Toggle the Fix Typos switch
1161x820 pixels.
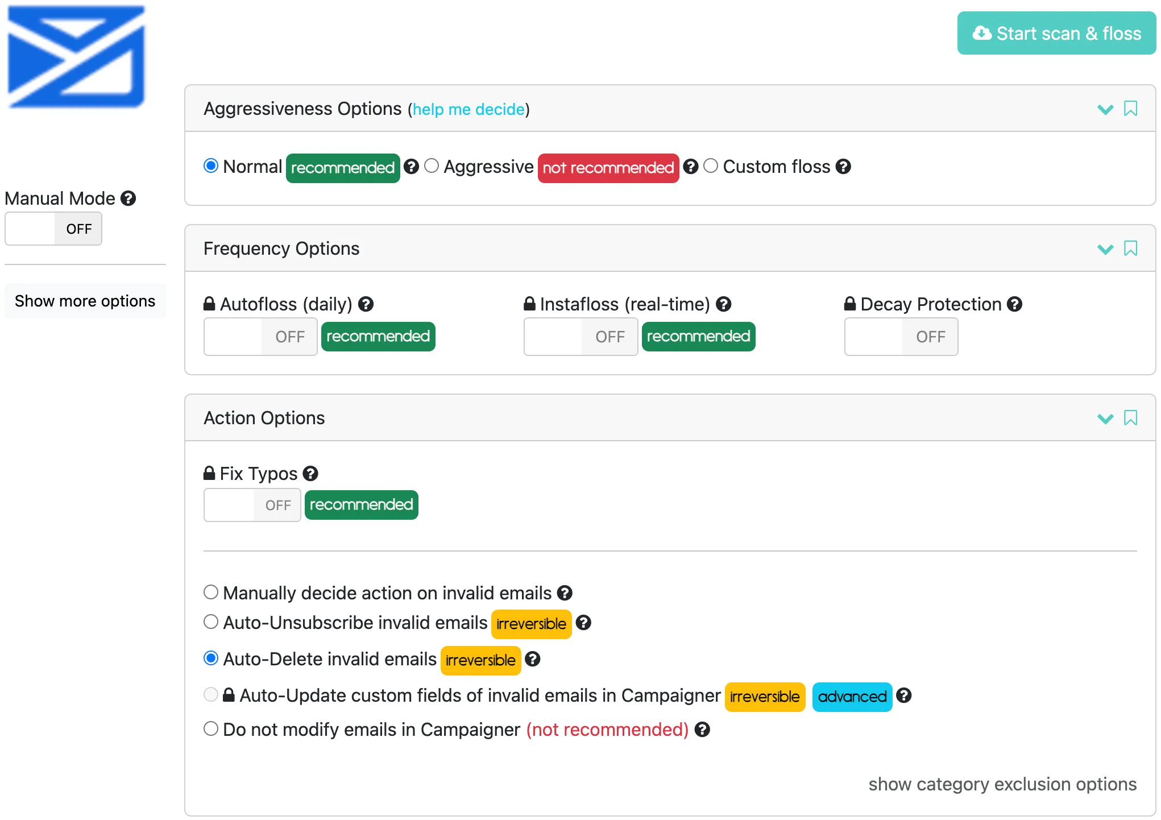252,505
